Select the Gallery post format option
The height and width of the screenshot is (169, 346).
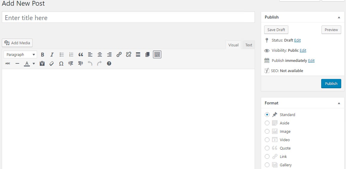pos(267,165)
